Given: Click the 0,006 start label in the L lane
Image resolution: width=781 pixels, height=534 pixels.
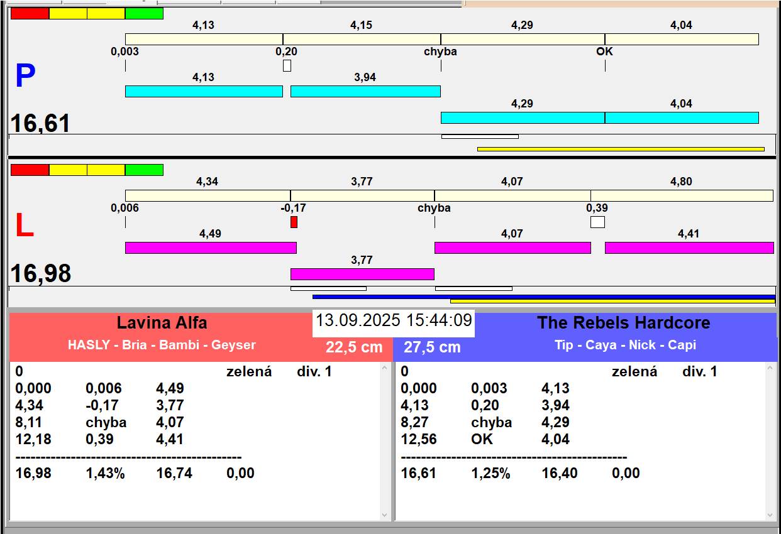Looking at the screenshot, I should coord(125,208).
